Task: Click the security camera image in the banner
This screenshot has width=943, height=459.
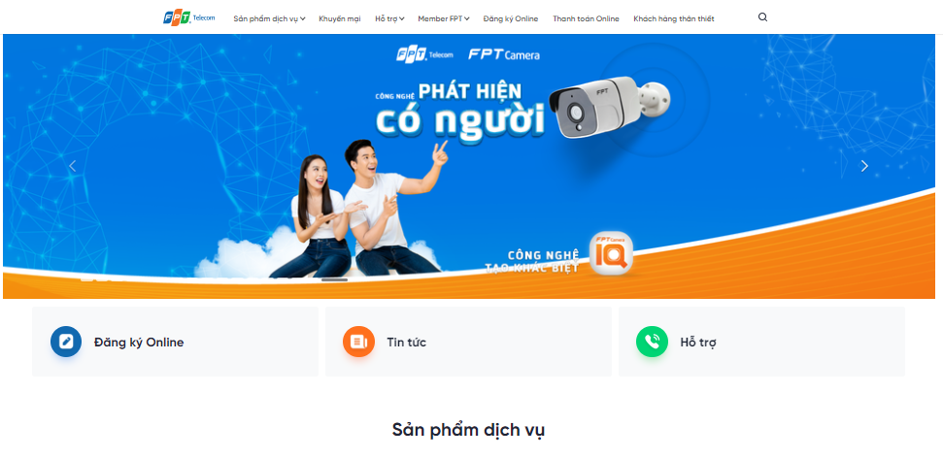Action: click(609, 107)
